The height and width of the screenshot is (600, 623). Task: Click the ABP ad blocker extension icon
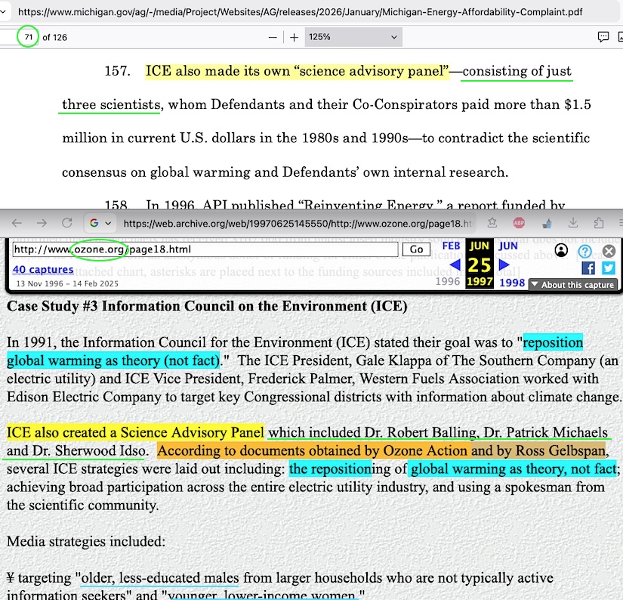pyautogui.click(x=520, y=223)
